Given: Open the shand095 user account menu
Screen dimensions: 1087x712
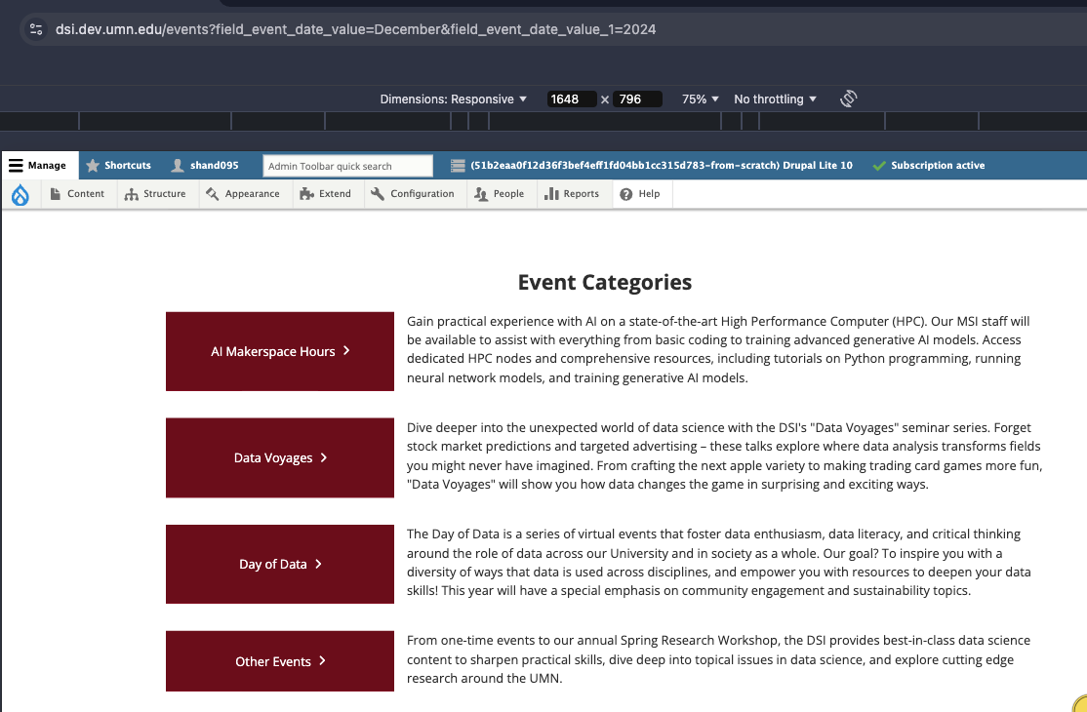Looking at the screenshot, I should (x=205, y=166).
